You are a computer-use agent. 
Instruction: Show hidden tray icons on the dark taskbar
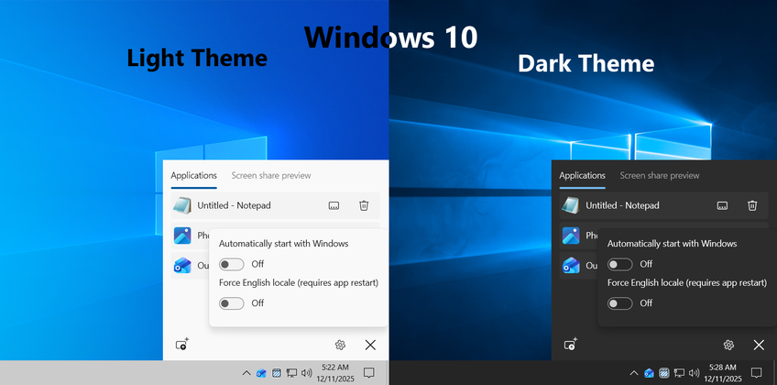click(634, 373)
